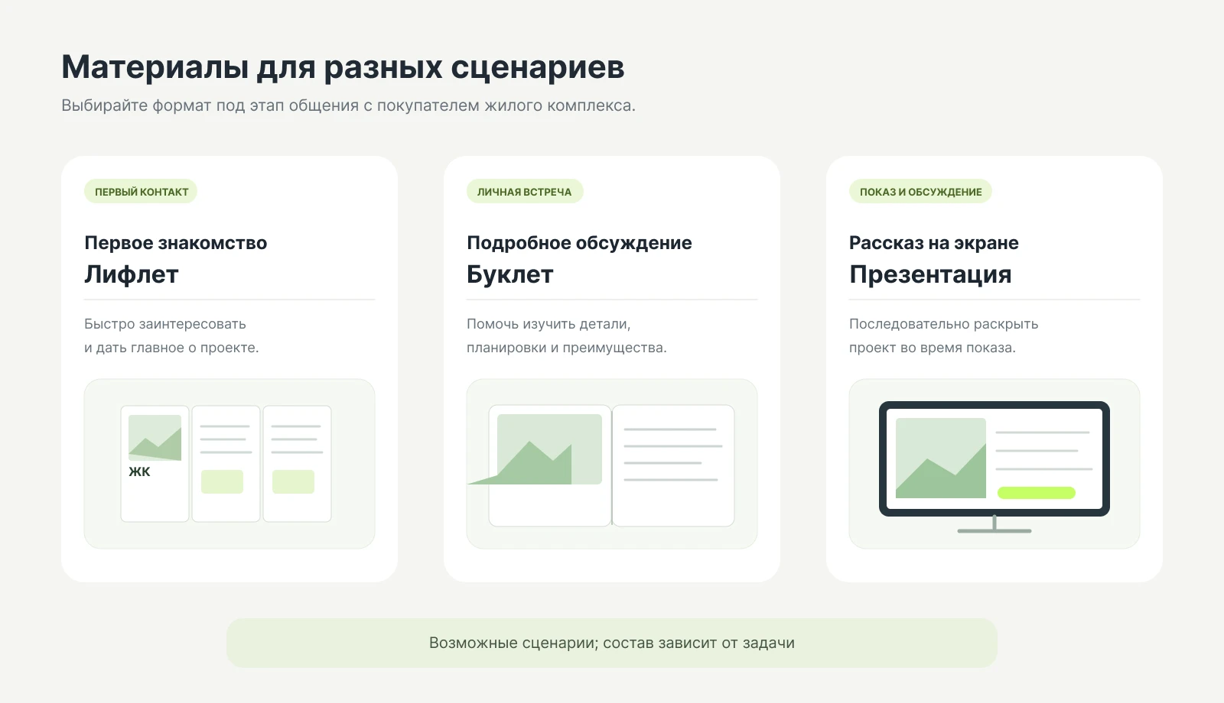Select the ПОКАЗ И ОБСУЖДЕНИЕ tag
The width and height of the screenshot is (1224, 703).
(920, 192)
